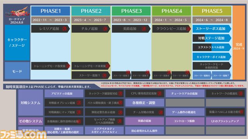Click the 美鈴追加 item

click(x=131, y=29)
